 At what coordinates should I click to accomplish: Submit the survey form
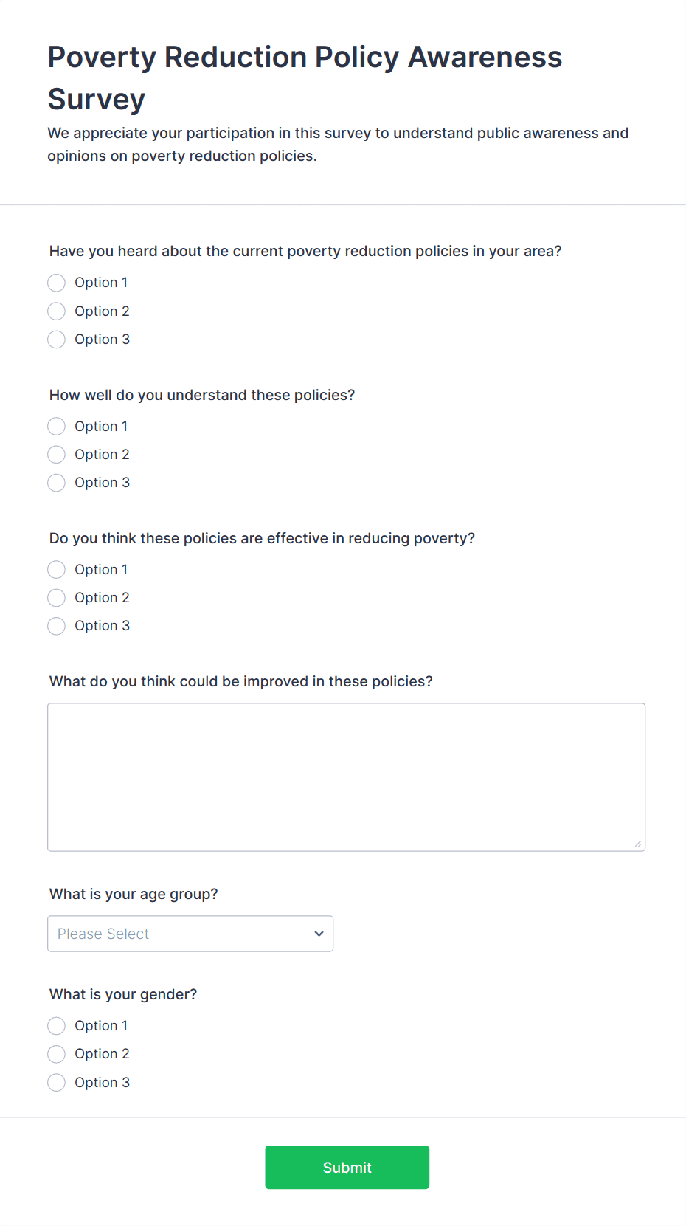347,1167
